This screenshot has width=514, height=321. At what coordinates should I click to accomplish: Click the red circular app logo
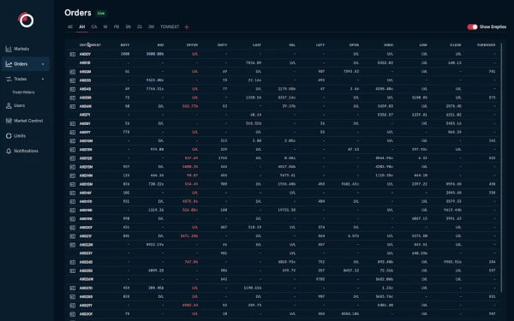pos(26,20)
